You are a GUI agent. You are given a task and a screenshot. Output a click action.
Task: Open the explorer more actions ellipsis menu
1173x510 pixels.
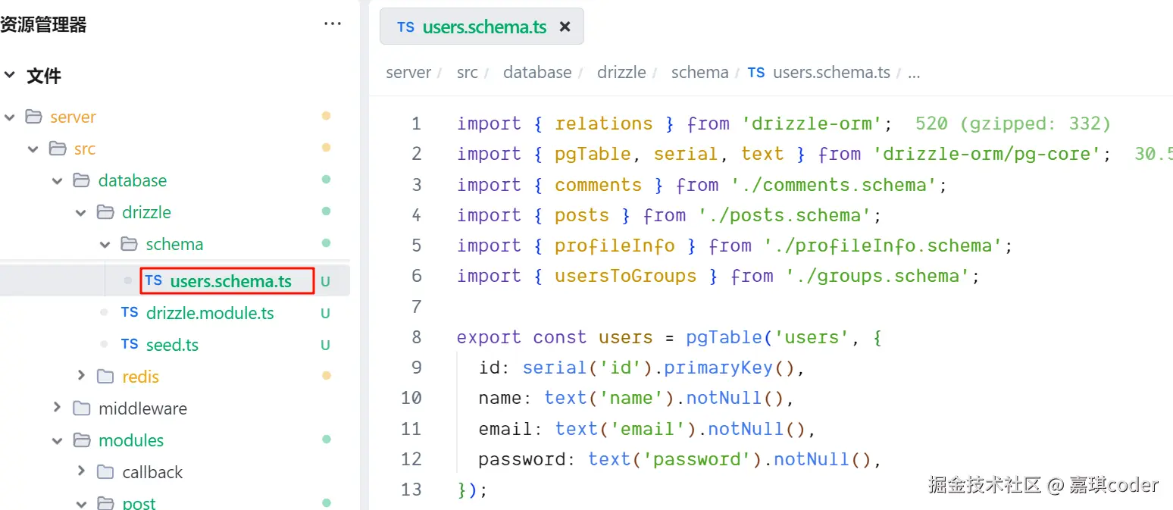coord(332,24)
